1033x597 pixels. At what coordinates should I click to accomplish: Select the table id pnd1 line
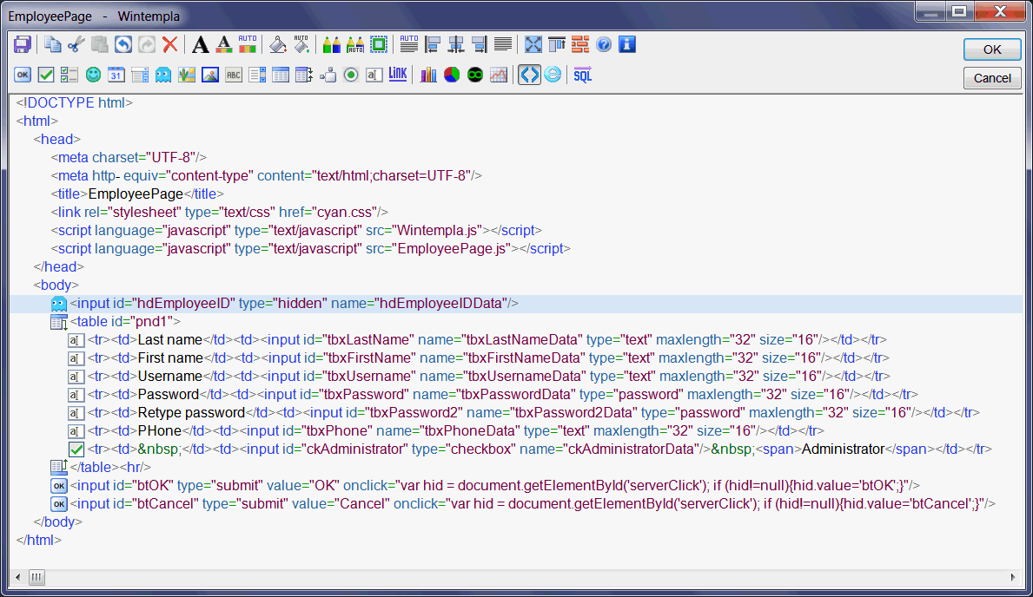125,322
